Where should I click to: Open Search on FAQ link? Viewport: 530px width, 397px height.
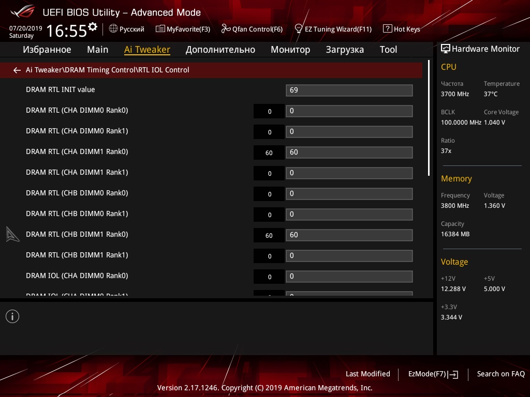point(500,374)
